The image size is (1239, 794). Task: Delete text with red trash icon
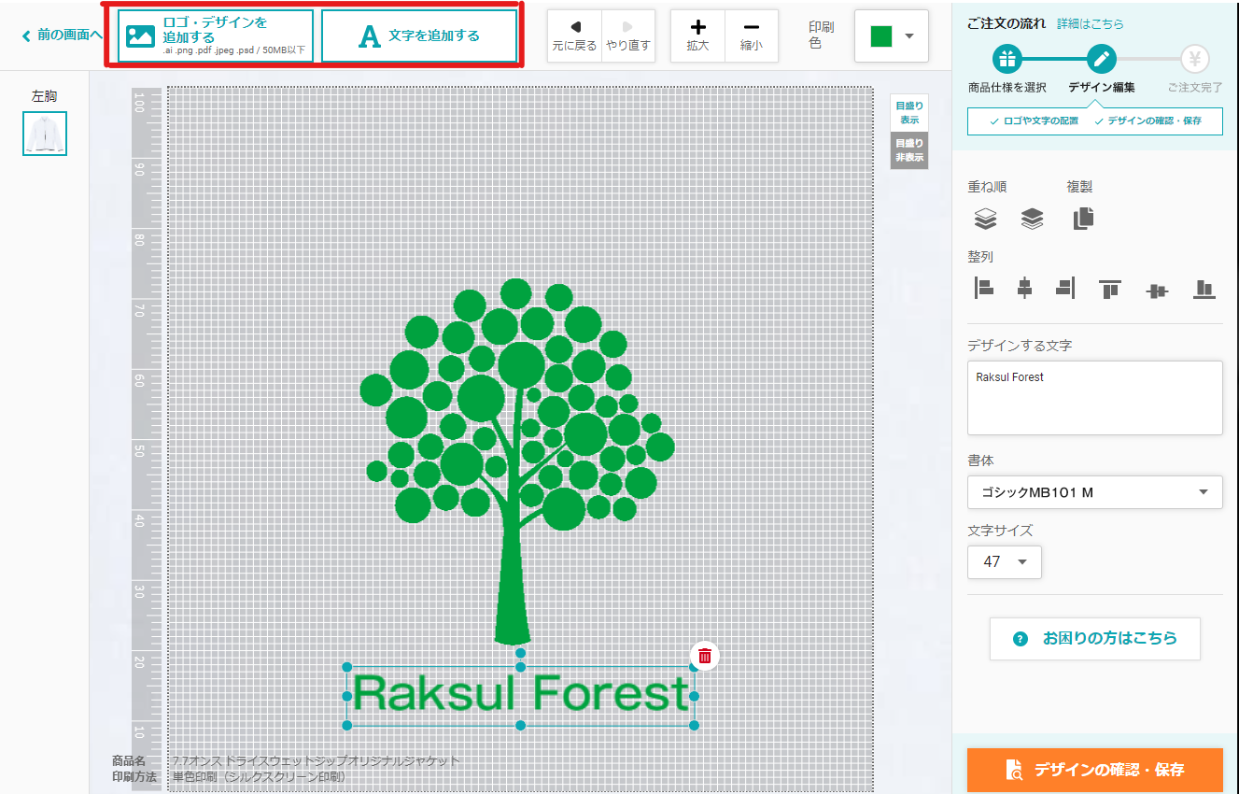[x=705, y=655]
